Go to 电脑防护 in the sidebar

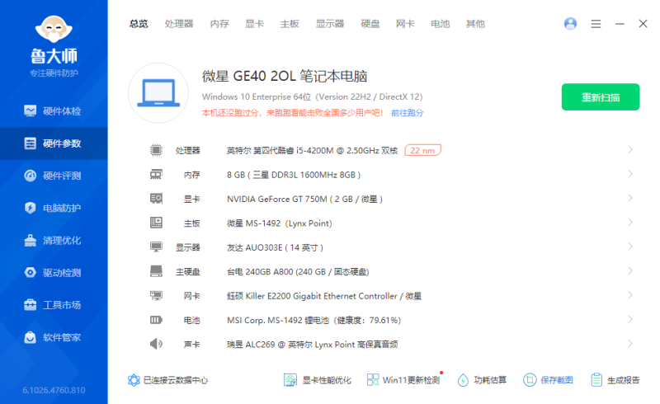[54, 208]
